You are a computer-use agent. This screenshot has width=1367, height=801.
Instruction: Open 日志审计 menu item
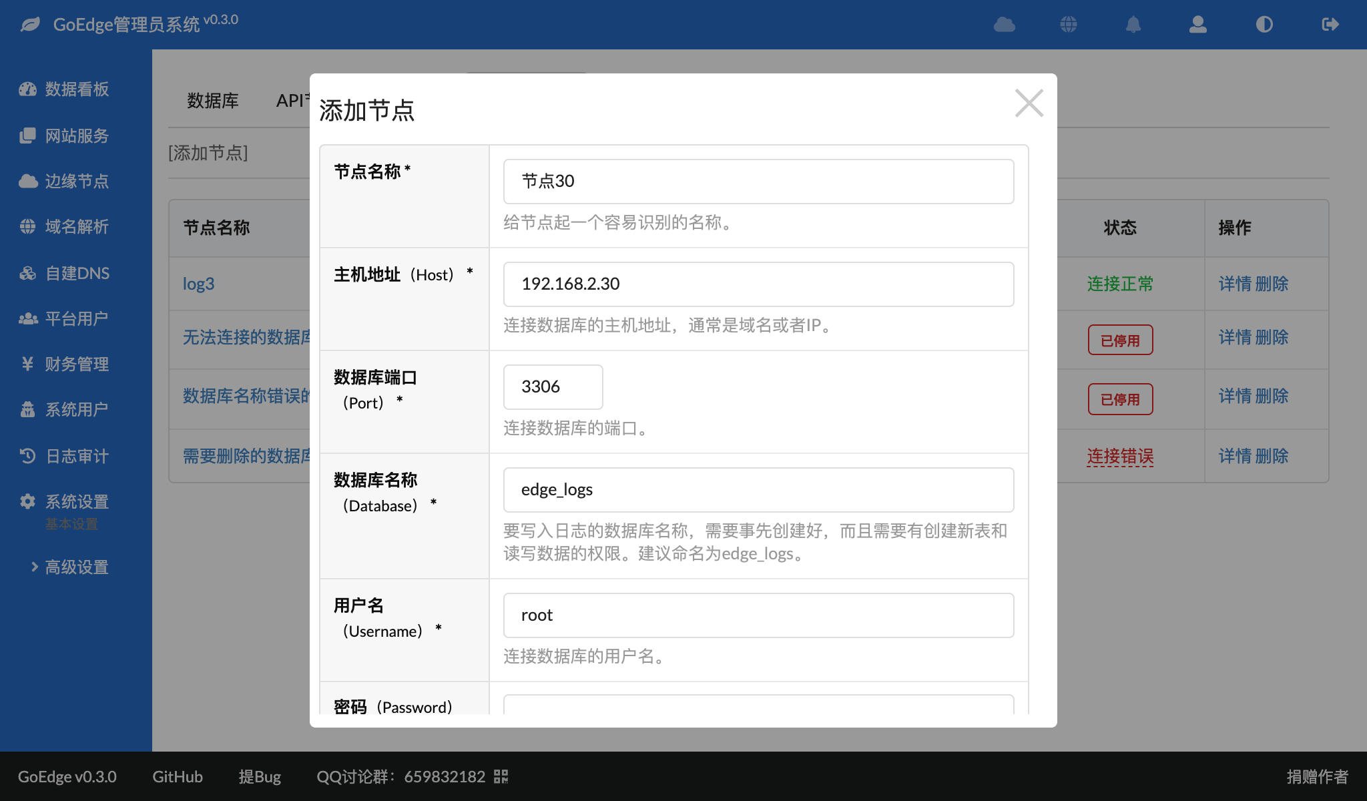coord(77,456)
